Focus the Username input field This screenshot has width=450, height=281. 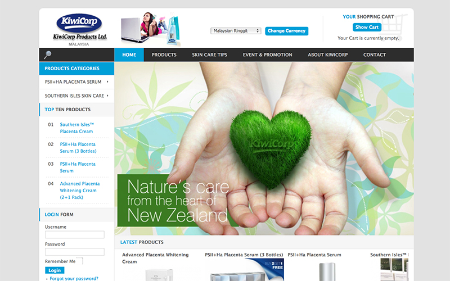pyautogui.click(x=74, y=235)
